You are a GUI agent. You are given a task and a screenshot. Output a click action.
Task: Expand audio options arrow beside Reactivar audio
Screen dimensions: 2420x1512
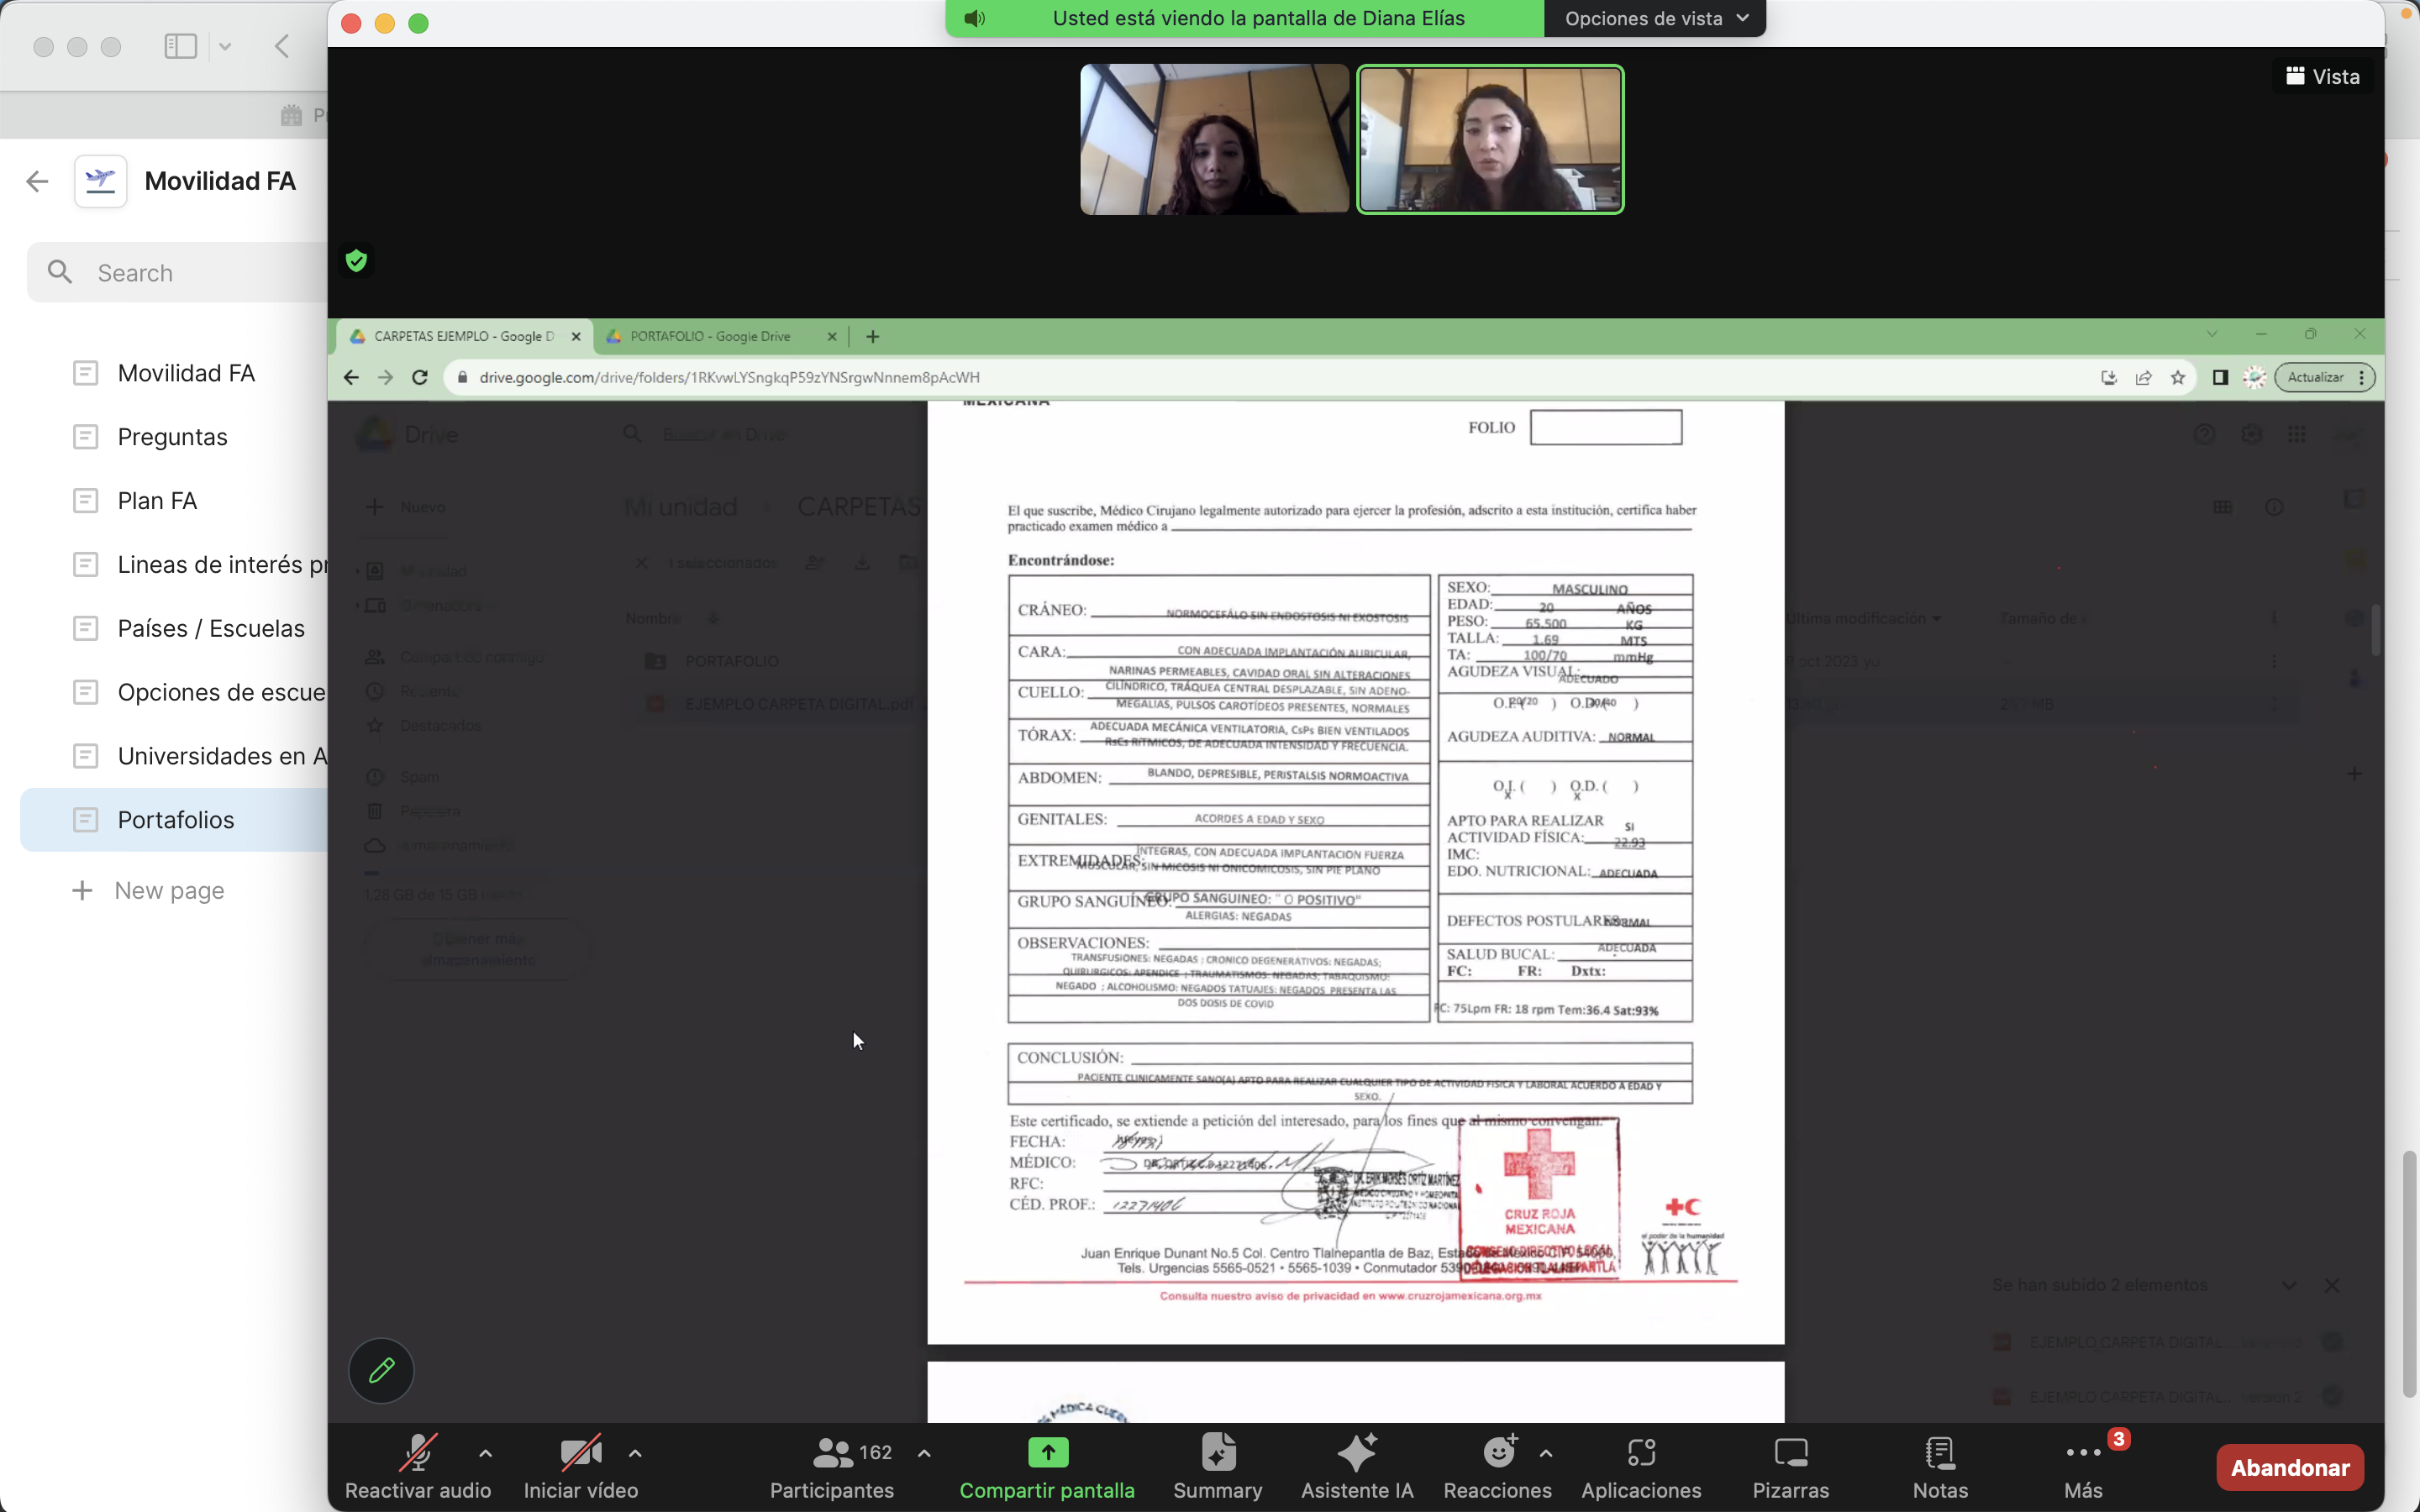pos(485,1453)
